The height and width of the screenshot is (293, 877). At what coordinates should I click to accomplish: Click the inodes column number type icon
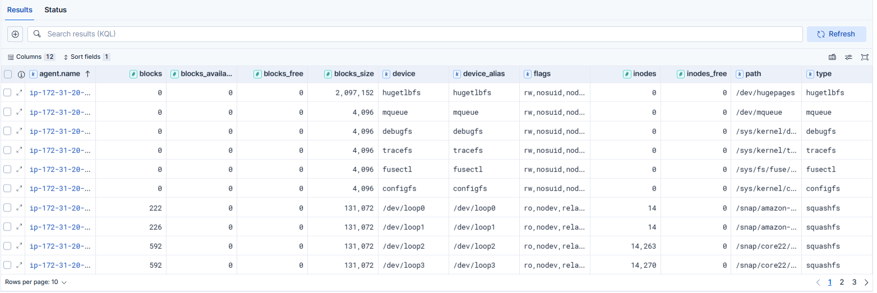coord(627,74)
